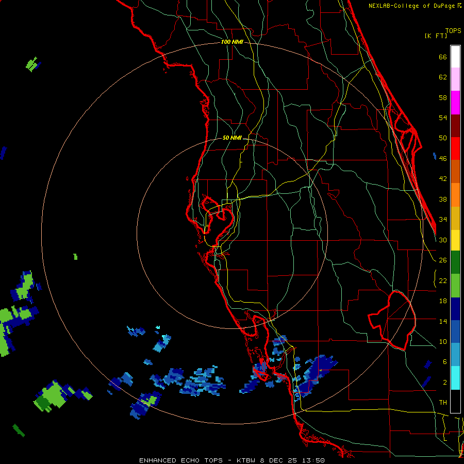Pick the dark orange legend swatch
Screen dimensions: 464x464
[x=455, y=172]
